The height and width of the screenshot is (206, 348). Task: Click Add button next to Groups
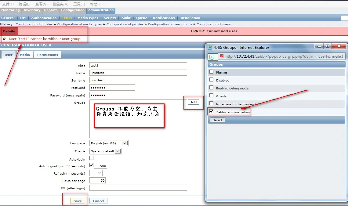[194, 102]
